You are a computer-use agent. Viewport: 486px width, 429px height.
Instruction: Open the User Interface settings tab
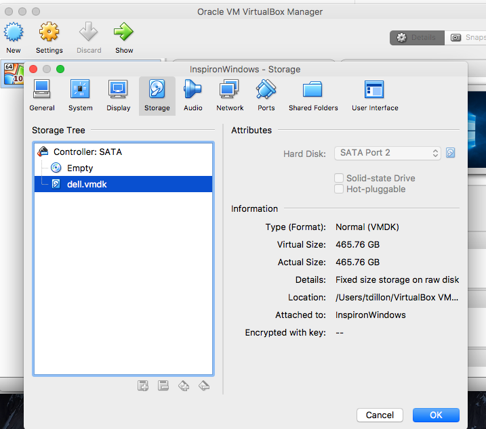(375, 95)
